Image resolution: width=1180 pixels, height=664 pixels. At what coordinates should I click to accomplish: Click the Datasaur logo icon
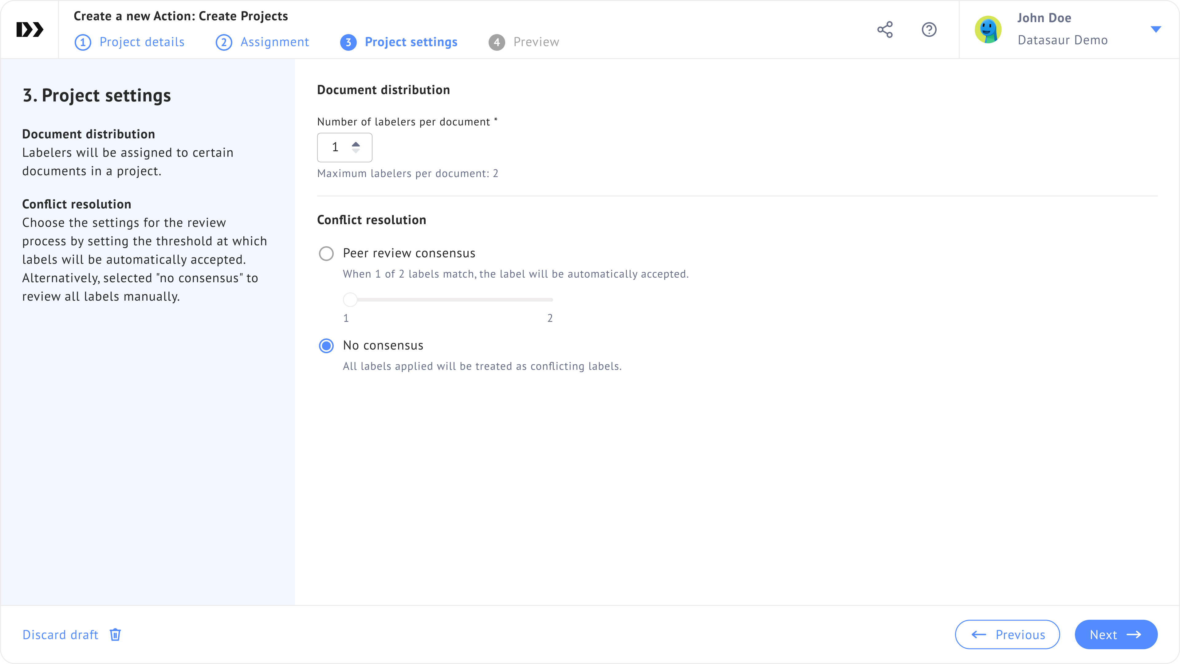pyautogui.click(x=30, y=29)
